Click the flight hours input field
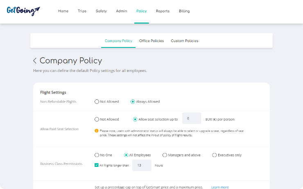 click(x=142, y=165)
